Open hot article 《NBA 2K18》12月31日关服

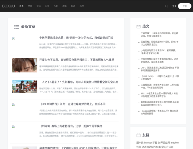(160, 77)
